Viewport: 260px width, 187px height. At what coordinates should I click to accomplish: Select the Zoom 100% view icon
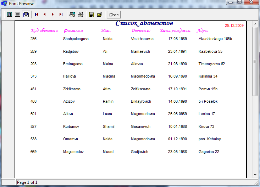click(17, 15)
